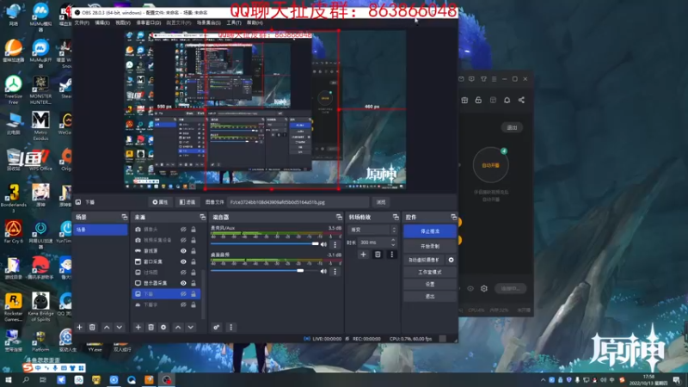This screenshot has width=688, height=387.
Task: Click 工作室模式 studio mode button
Action: point(430,272)
